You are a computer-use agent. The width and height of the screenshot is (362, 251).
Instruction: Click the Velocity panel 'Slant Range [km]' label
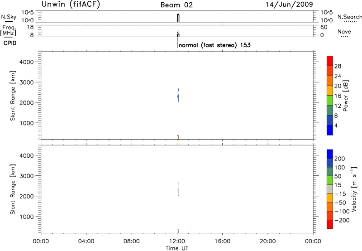[x=13, y=189]
